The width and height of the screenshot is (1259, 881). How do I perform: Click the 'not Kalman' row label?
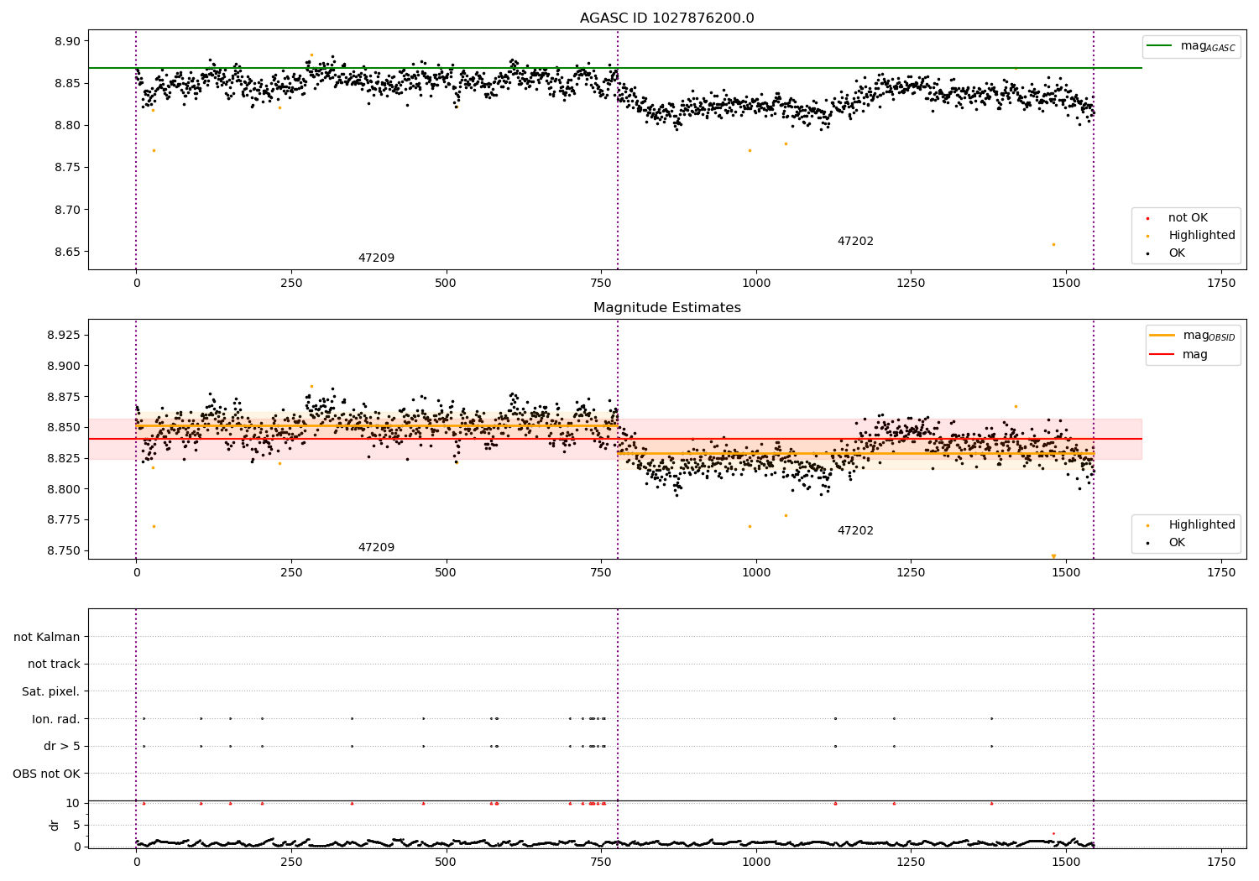click(47, 638)
